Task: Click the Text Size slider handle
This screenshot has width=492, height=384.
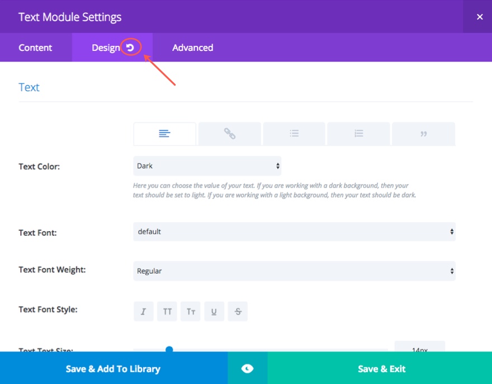Action: tap(169, 349)
